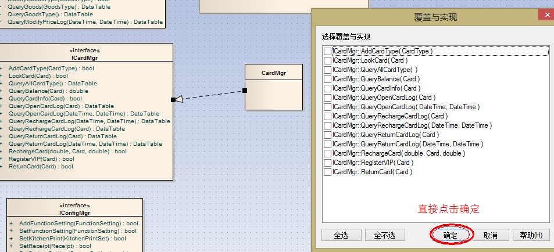Check ICardMgr::ReturnCard( Card ) checkbox
The height and width of the screenshot is (252, 554).
tap(327, 172)
